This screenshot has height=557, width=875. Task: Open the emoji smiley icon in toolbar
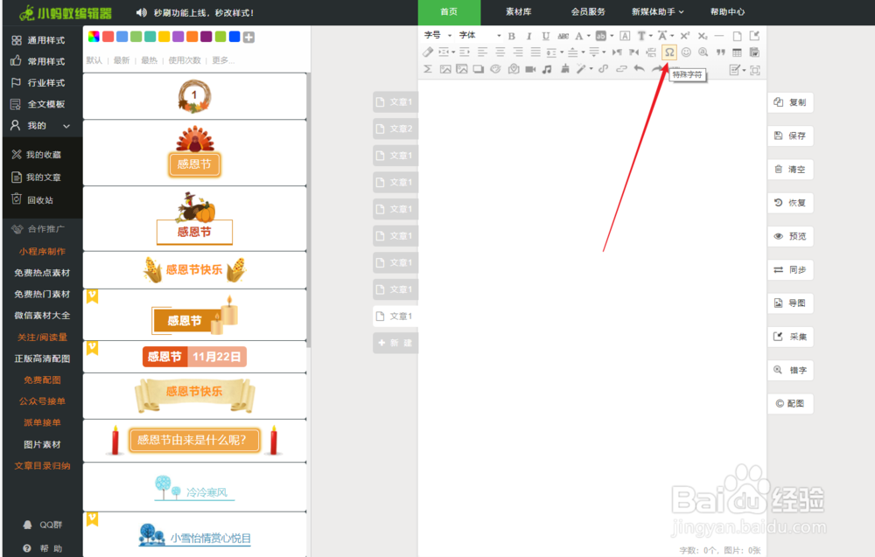click(688, 52)
